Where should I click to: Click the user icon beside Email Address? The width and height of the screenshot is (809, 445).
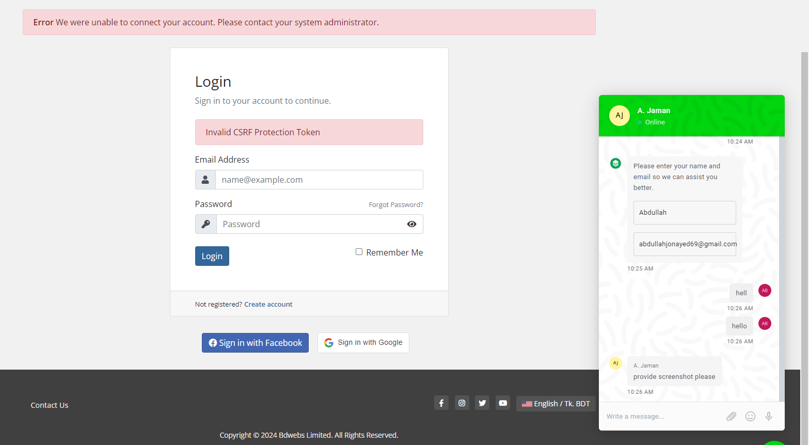(205, 180)
